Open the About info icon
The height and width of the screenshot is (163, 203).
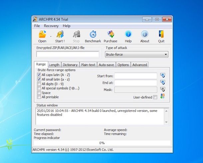[145, 34]
